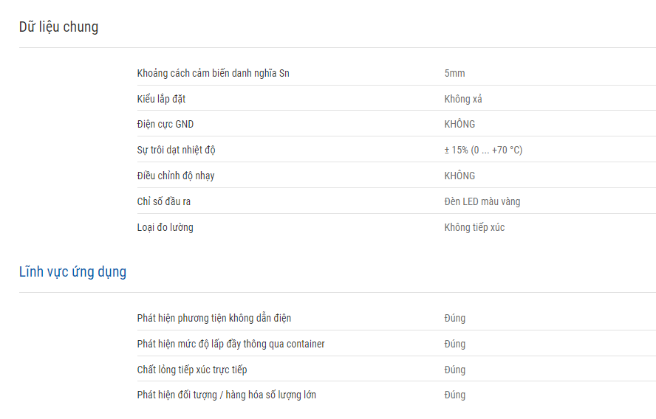Click the '± 15% (0 ... +70 °C)' value

(483, 150)
